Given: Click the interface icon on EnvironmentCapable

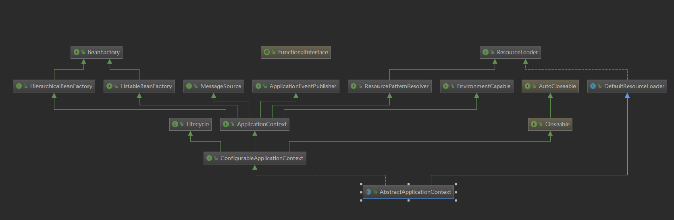Looking at the screenshot, I should point(446,86).
